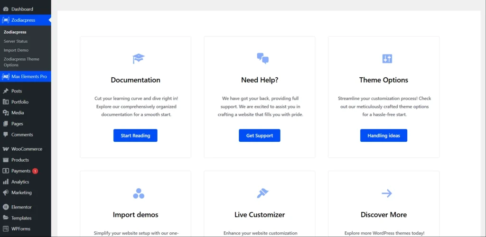Click the sliders Theme Options icon

pyautogui.click(x=387, y=59)
